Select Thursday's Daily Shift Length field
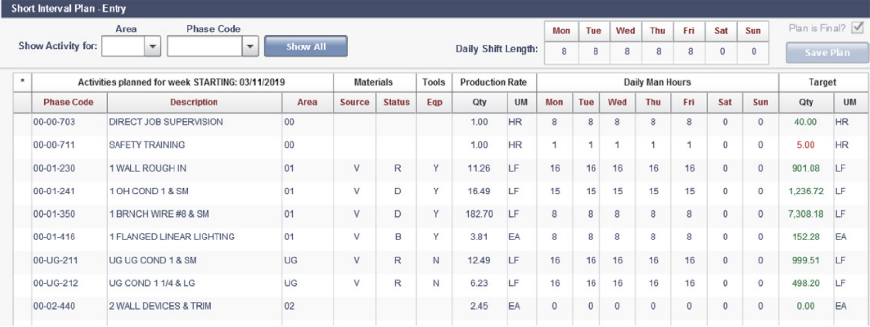 pyautogui.click(x=658, y=52)
